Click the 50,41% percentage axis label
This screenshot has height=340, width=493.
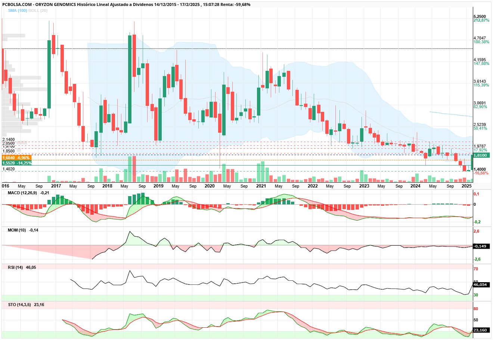tap(480, 128)
